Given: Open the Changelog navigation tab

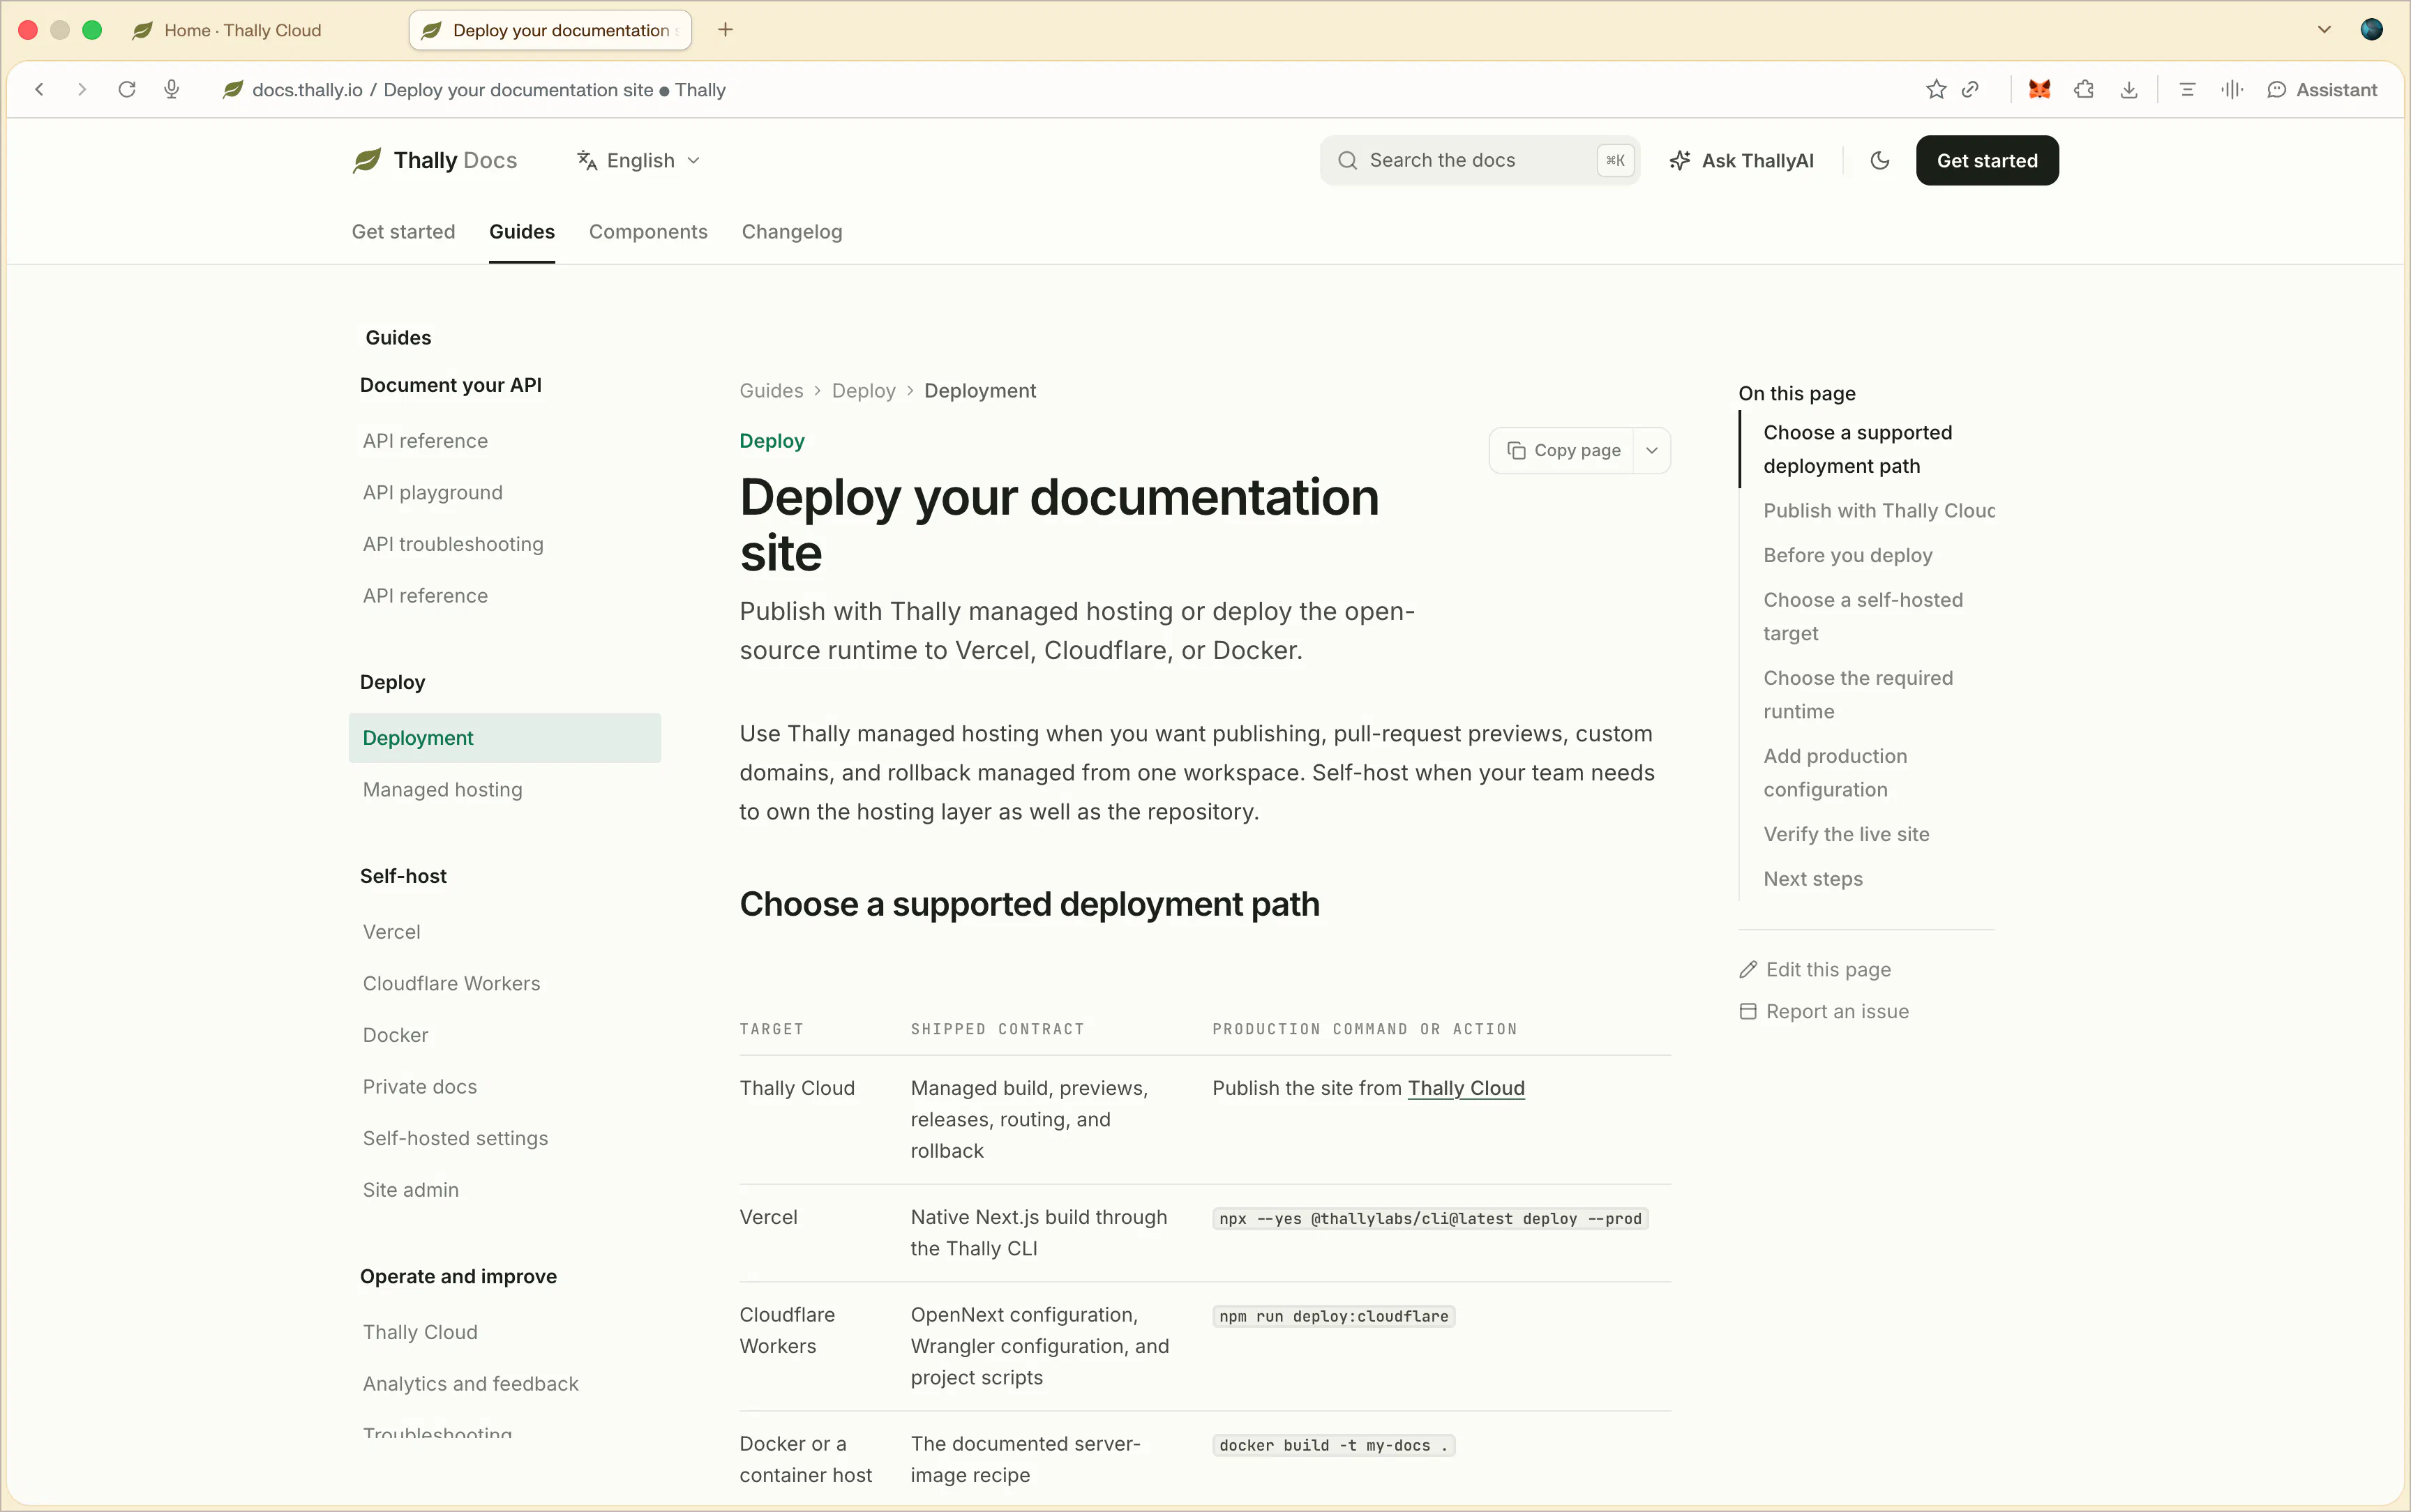Looking at the screenshot, I should click(x=792, y=232).
